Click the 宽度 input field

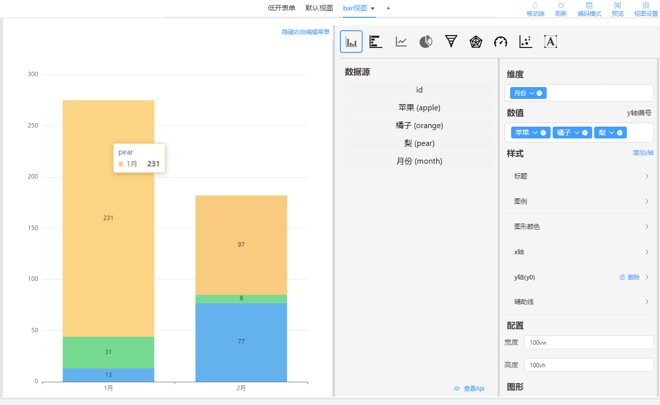click(x=589, y=342)
